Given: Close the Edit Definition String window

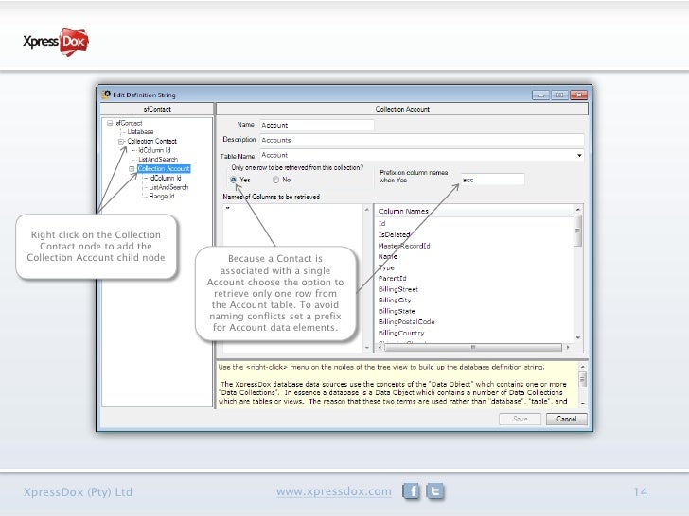Looking at the screenshot, I should tap(578, 95).
